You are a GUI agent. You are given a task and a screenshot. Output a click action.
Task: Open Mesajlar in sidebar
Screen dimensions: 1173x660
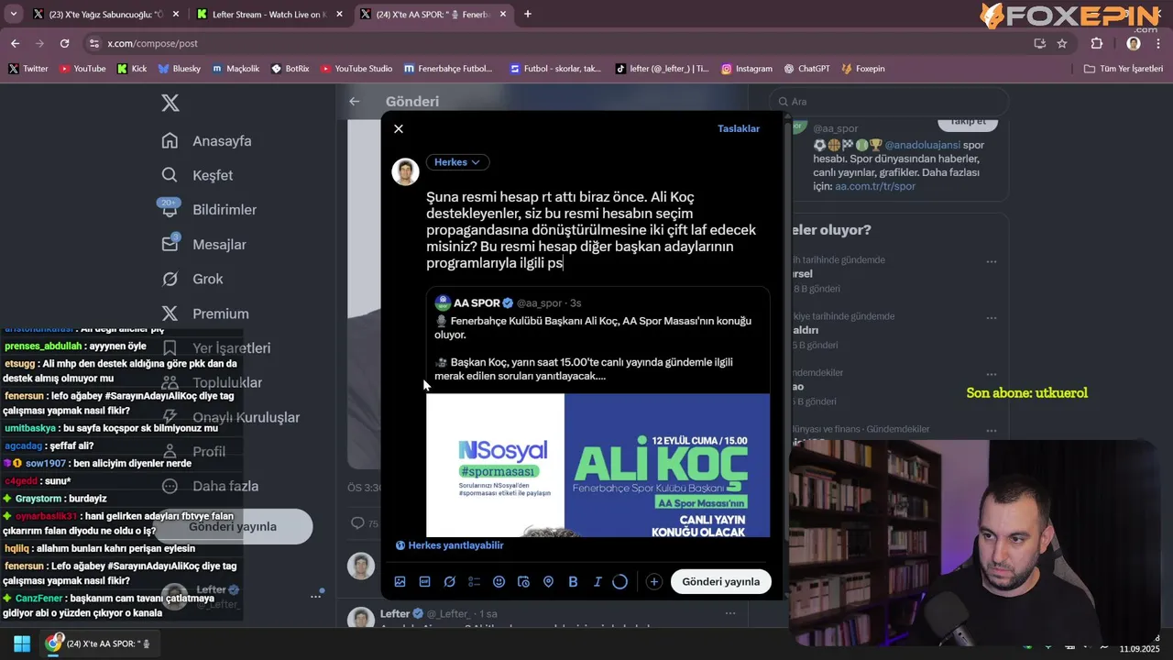(x=203, y=245)
